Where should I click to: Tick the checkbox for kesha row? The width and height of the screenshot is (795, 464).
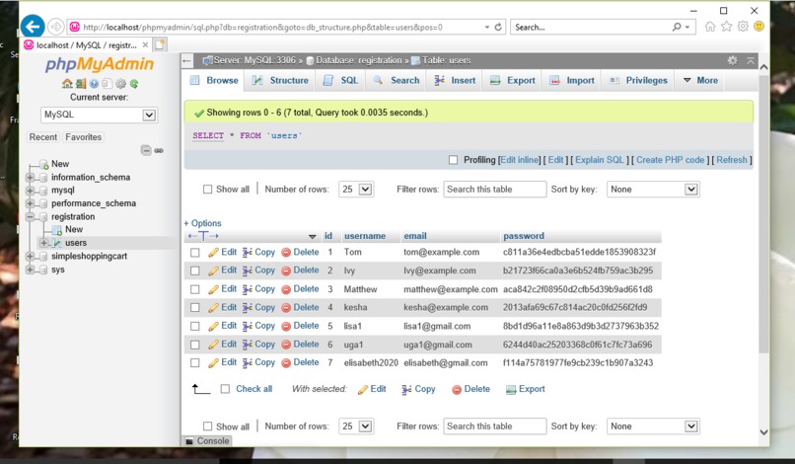pos(194,308)
